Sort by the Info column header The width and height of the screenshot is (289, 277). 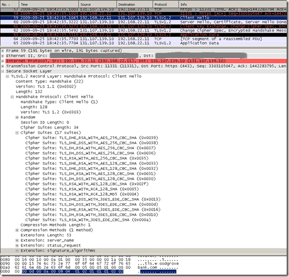pos(232,5)
